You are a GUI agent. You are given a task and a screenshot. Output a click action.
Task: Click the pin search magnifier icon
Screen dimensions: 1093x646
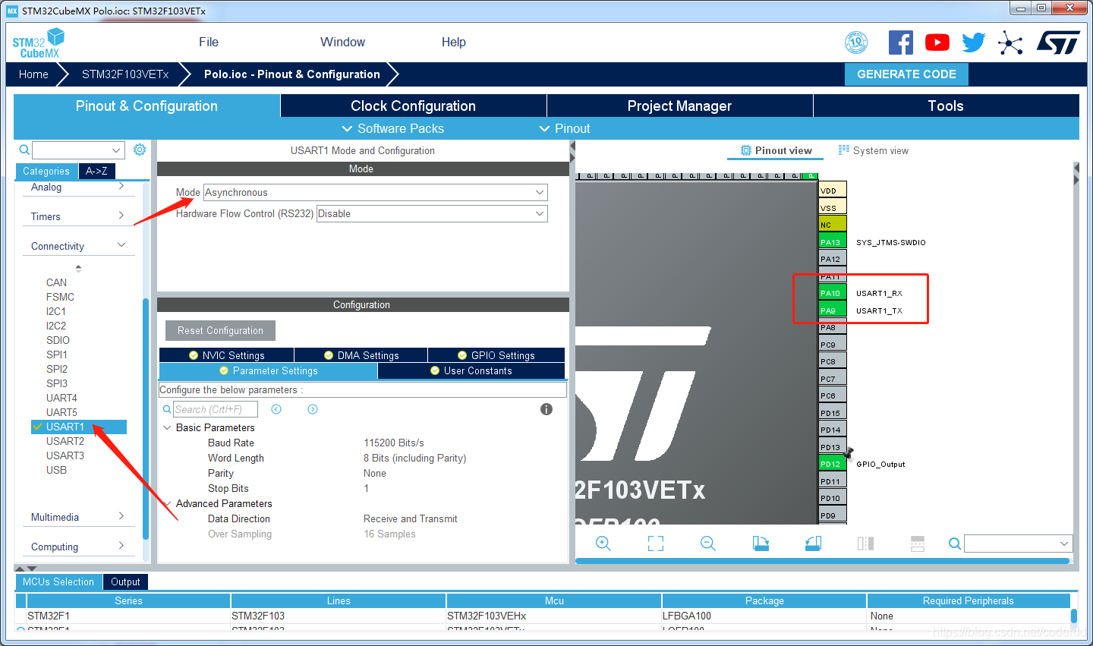pyautogui.click(x=955, y=544)
